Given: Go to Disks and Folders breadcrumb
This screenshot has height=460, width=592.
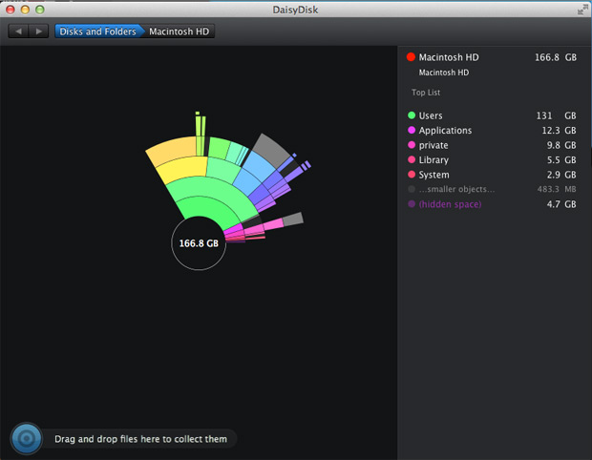Looking at the screenshot, I should (x=97, y=31).
